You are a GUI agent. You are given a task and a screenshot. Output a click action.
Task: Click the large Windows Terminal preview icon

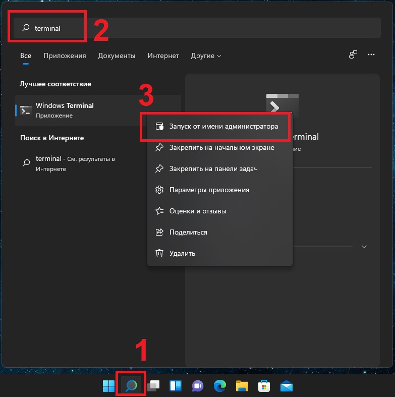pyautogui.click(x=283, y=103)
